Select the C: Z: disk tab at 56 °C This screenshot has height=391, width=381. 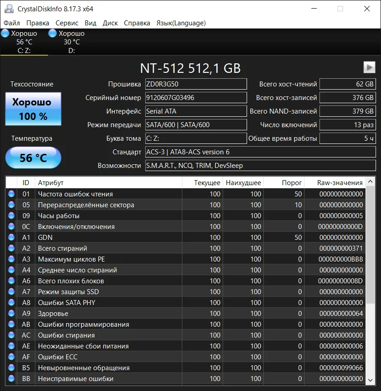(24, 42)
